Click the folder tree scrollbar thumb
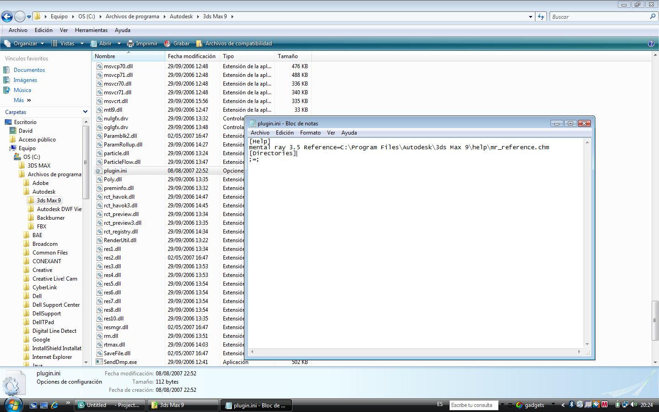659x412 pixels. click(86, 163)
